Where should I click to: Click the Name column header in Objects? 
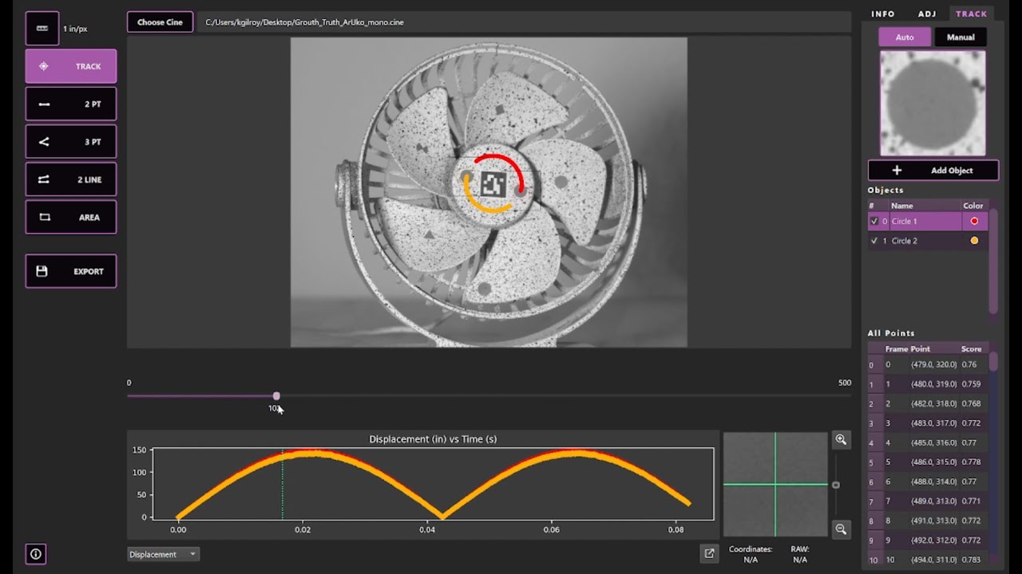tap(901, 206)
